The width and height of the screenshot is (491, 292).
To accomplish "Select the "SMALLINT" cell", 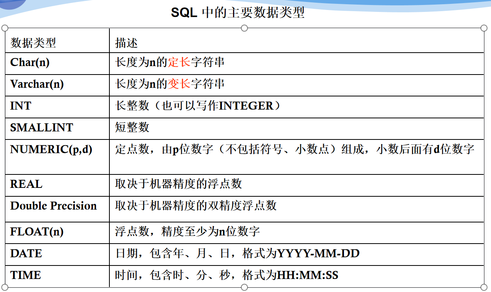I will (57, 128).
